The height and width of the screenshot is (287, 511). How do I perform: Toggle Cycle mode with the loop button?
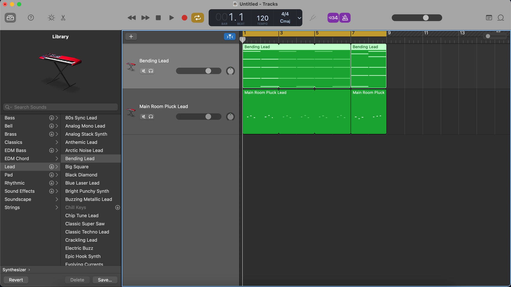tap(197, 18)
